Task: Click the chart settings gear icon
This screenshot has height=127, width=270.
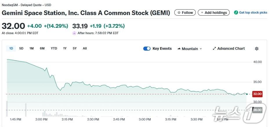Action: (257, 49)
